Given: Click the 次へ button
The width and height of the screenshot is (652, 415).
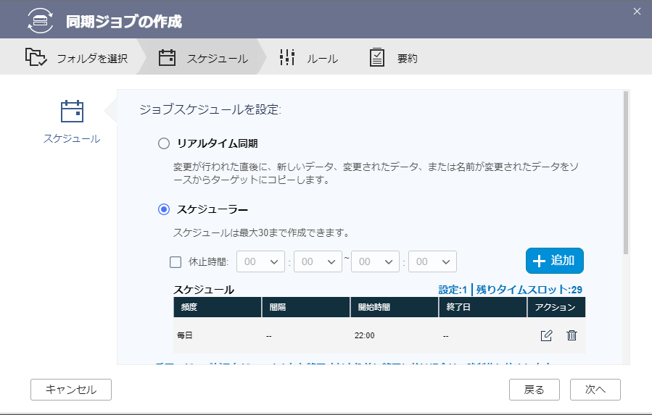Looking at the screenshot, I should click(x=595, y=389).
